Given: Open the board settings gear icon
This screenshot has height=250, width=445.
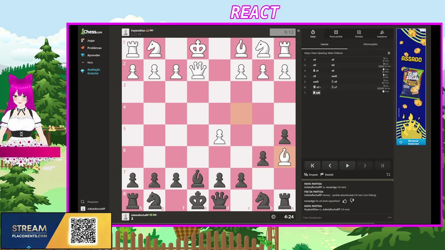Looking at the screenshot, I should coord(298,31).
